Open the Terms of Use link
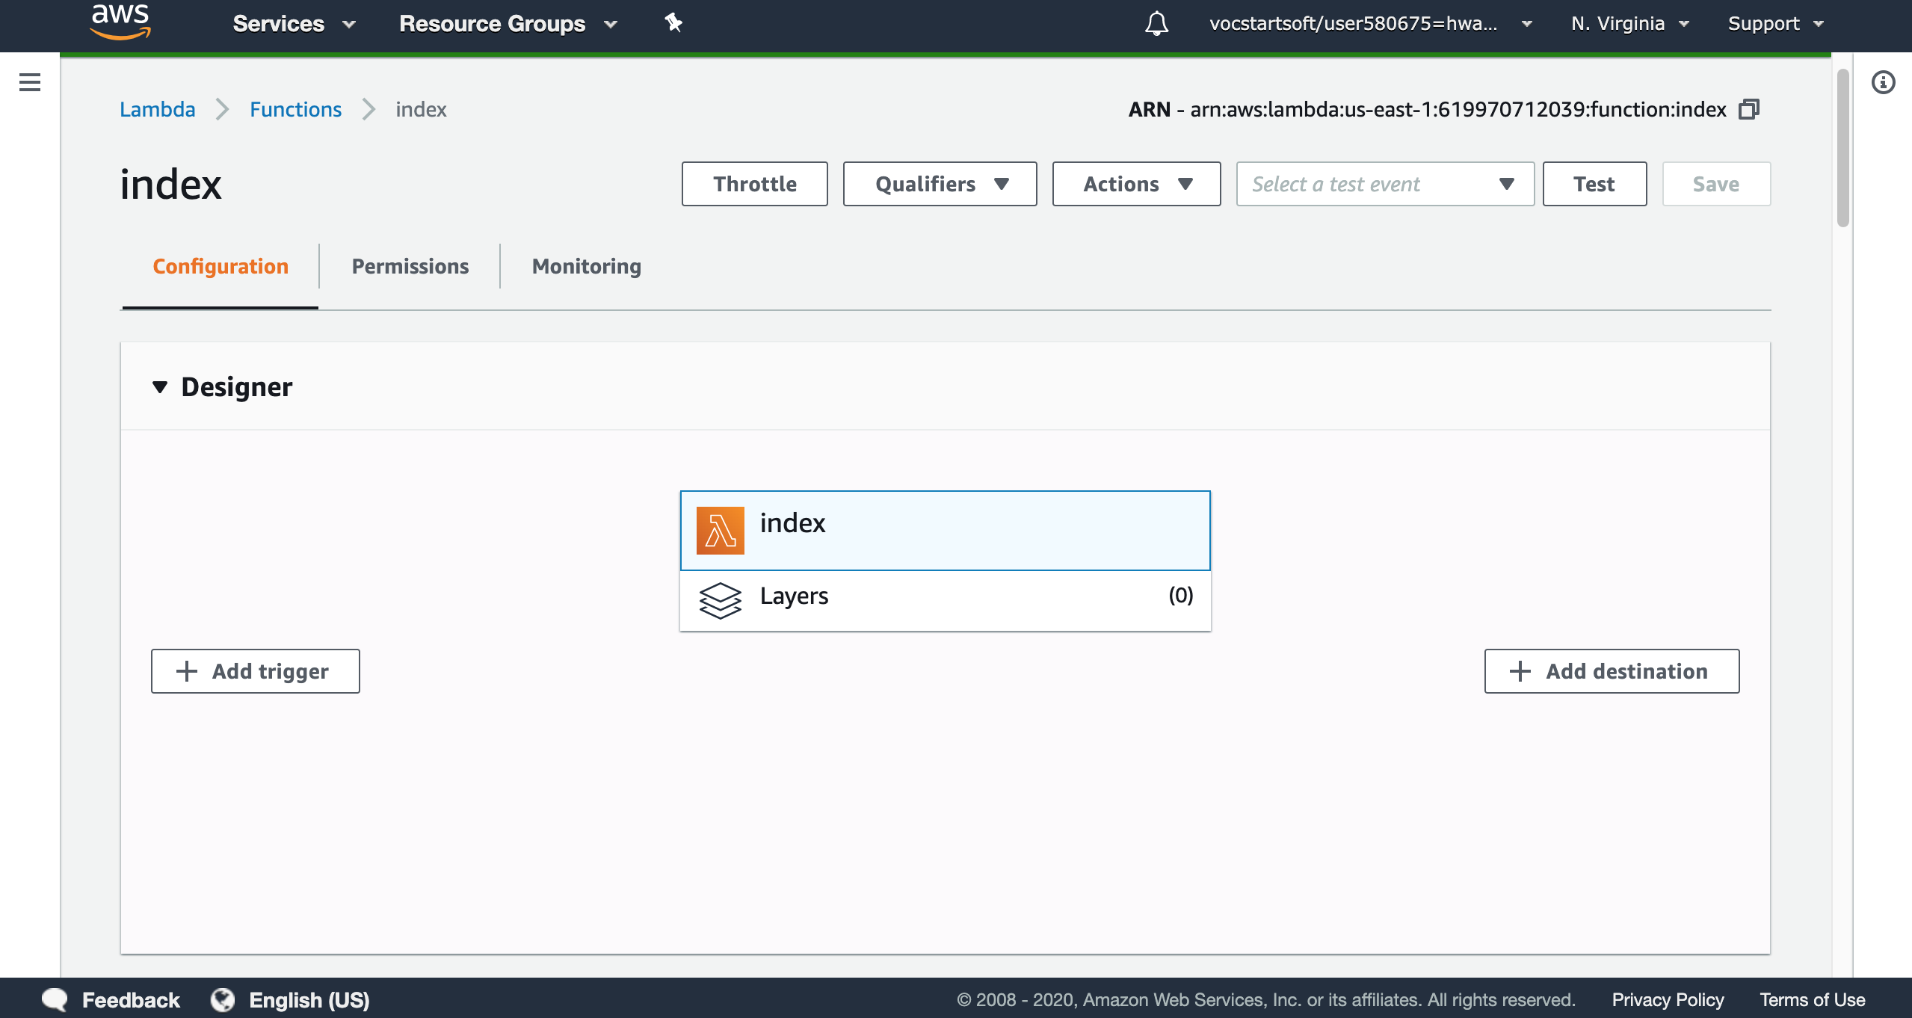 1813,1000
